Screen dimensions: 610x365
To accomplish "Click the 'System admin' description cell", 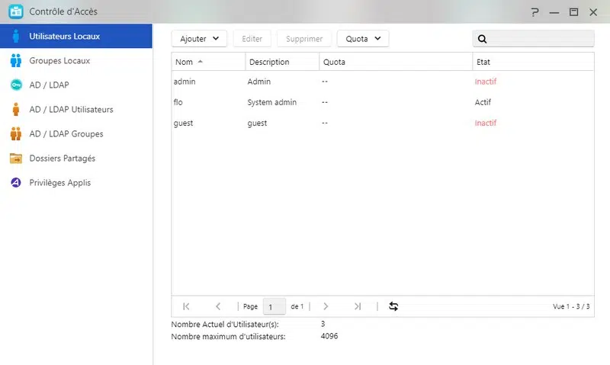I will 272,102.
